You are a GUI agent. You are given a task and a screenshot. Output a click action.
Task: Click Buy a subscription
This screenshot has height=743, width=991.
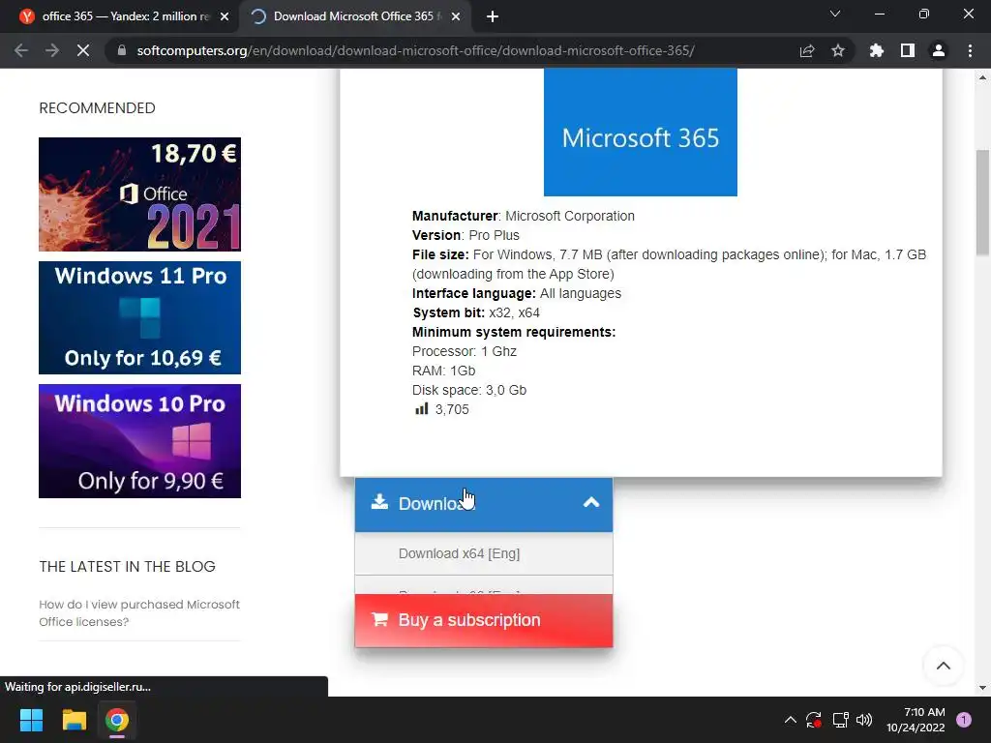point(484,620)
